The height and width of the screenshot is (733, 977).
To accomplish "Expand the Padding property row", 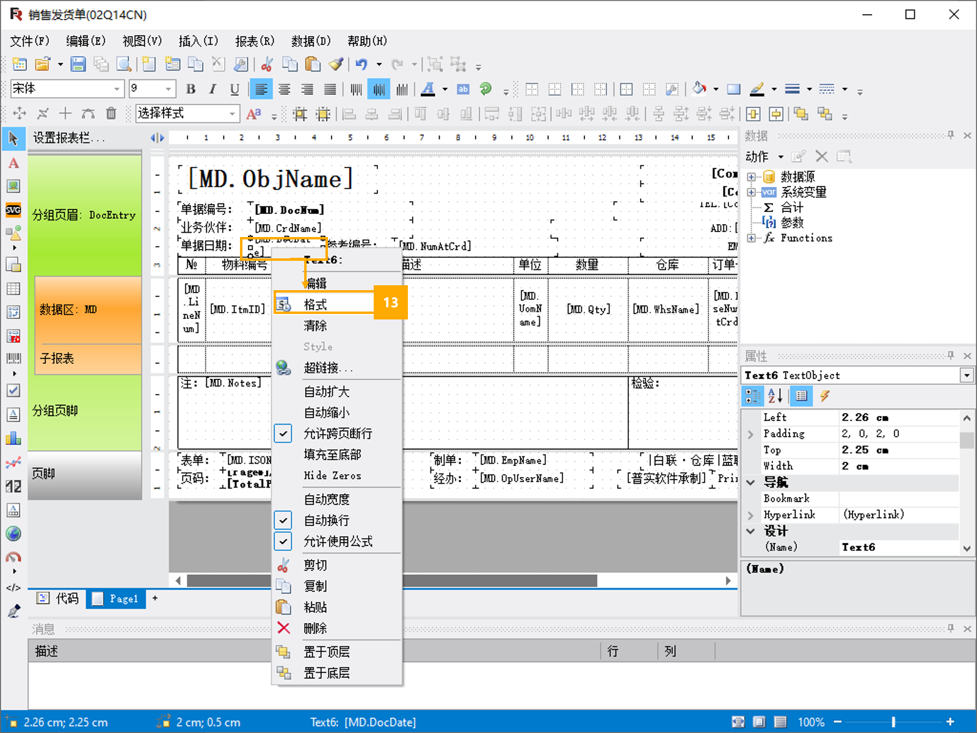I will (x=750, y=434).
